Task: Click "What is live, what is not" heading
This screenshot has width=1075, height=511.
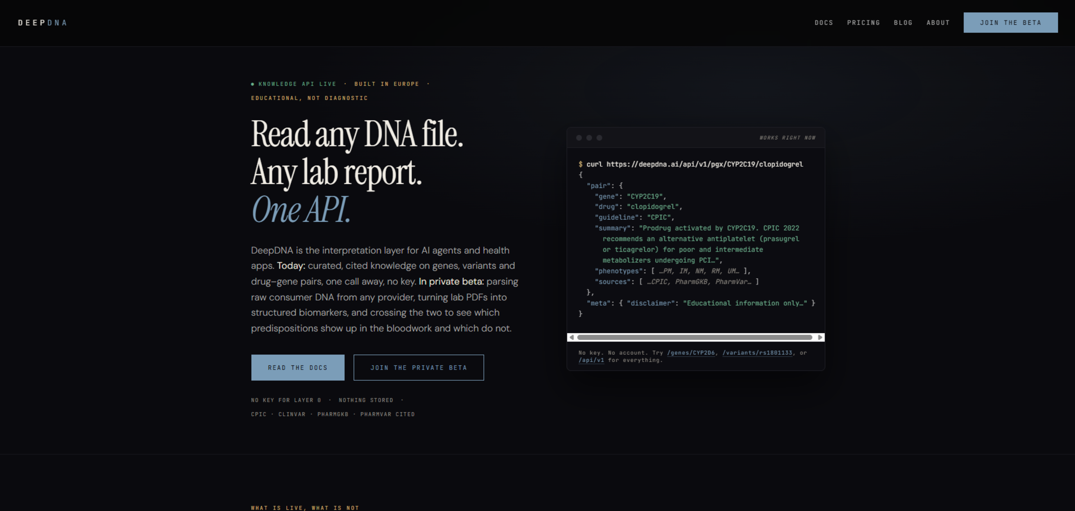Action: (x=305, y=508)
